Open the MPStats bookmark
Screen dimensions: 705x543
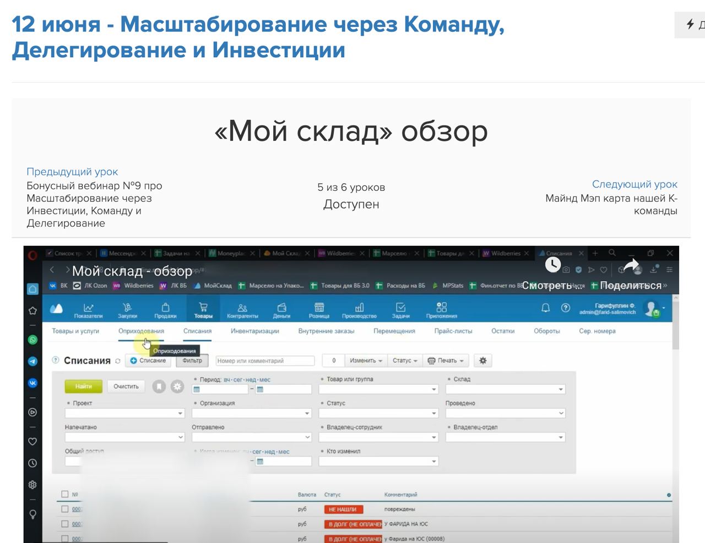[x=448, y=286]
